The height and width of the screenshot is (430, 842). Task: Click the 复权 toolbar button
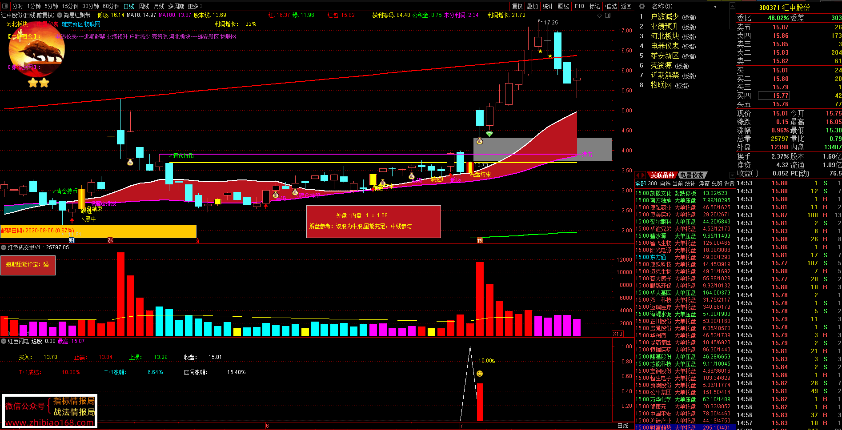coord(517,6)
